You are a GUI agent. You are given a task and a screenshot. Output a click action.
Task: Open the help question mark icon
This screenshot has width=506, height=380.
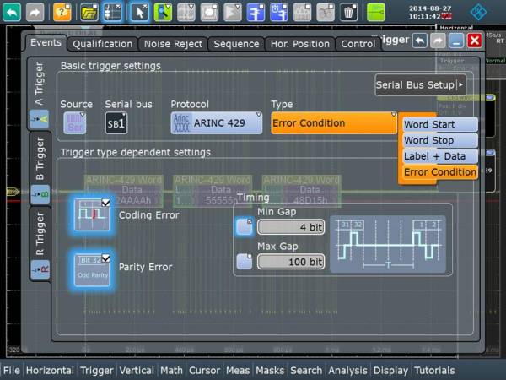[x=62, y=12]
